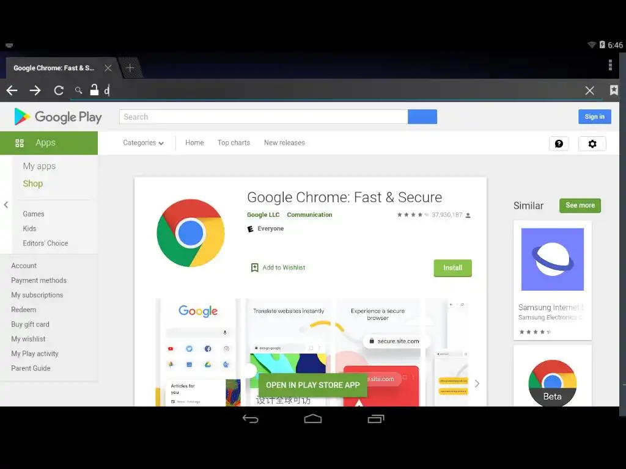Click the keyboard indicator in status bar
This screenshot has width=626, height=469.
click(x=9, y=45)
